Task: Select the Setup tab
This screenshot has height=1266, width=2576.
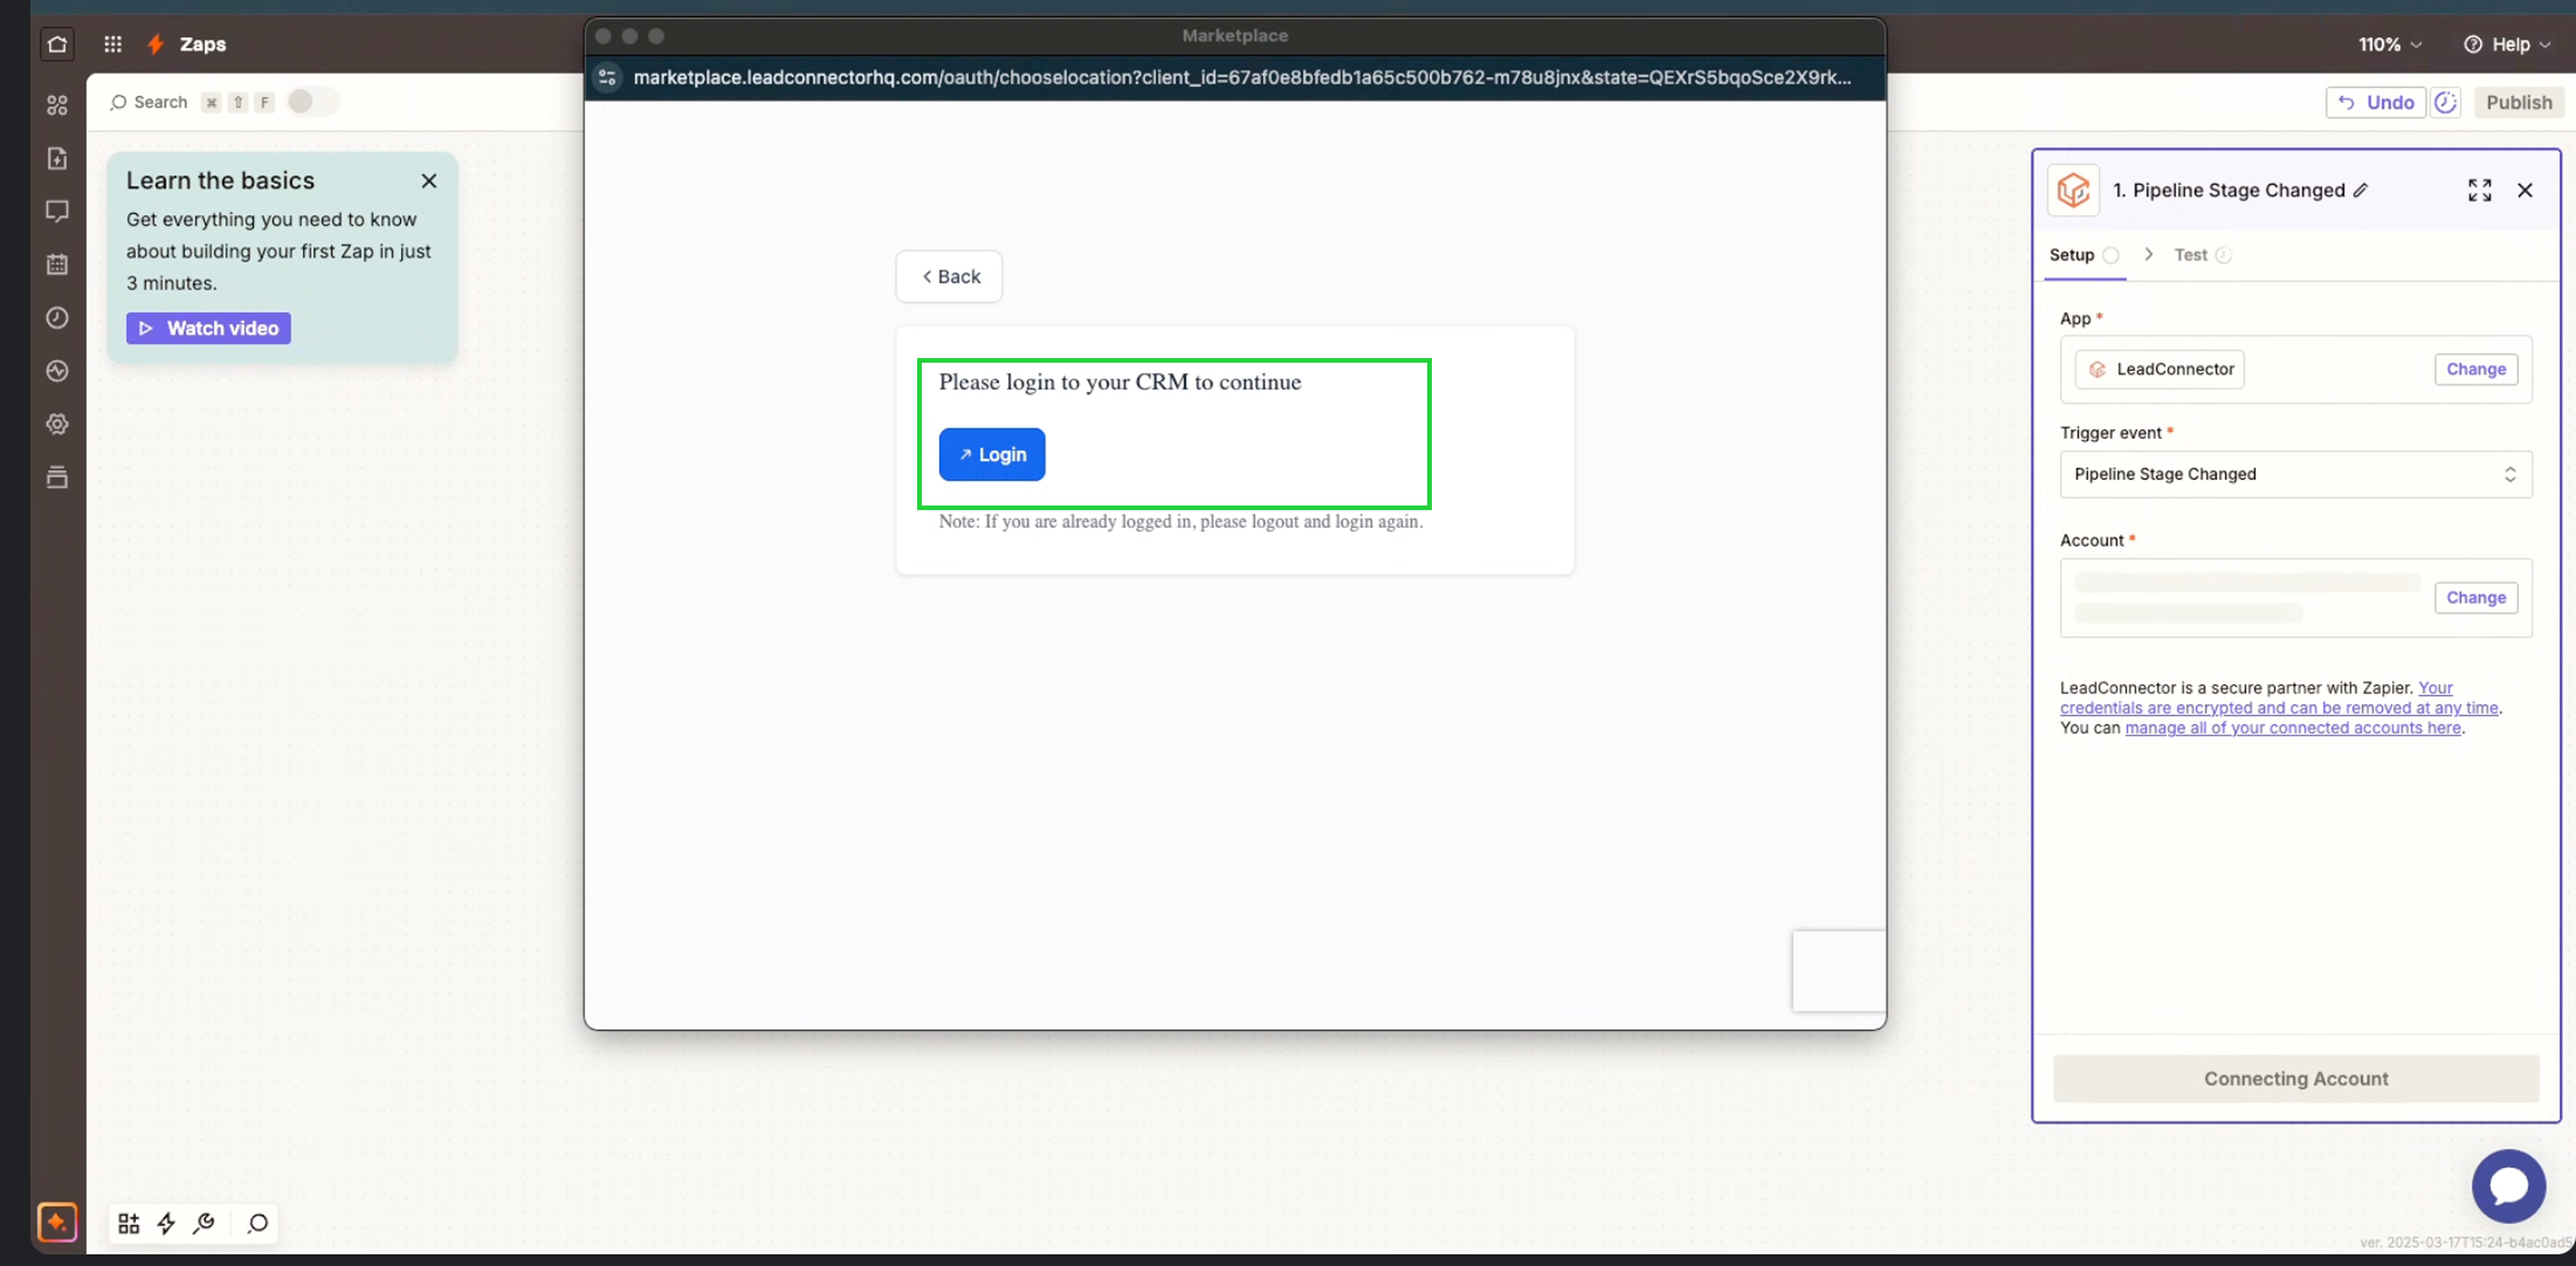Action: 2071,255
